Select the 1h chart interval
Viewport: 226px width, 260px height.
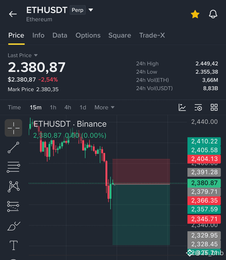coord(53,108)
